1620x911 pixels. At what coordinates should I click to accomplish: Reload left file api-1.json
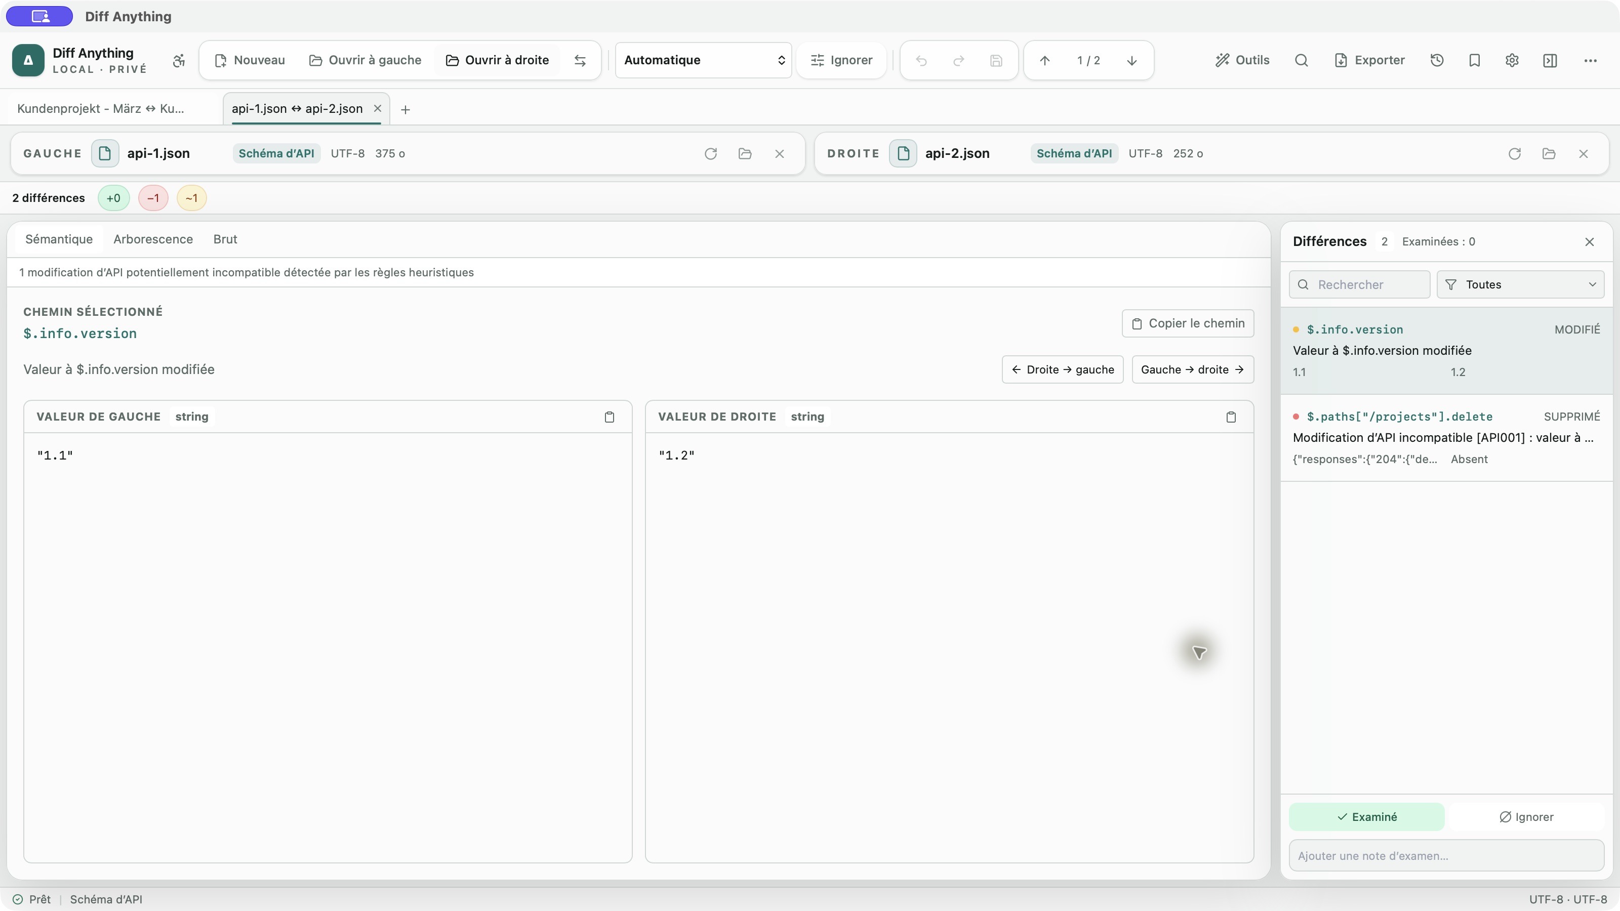[711, 153]
